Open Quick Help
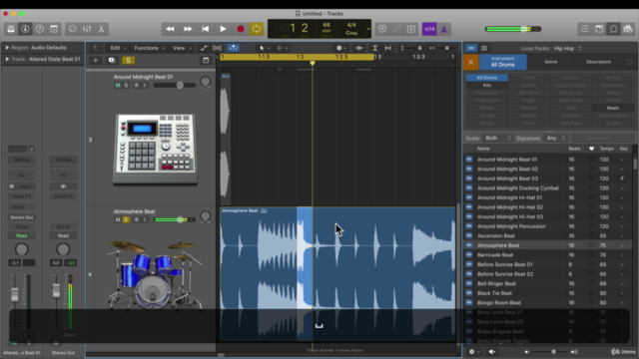The height and width of the screenshot is (359, 639). tap(40, 29)
